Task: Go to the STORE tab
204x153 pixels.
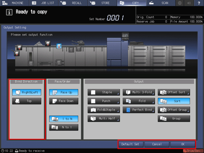Action: coord(102,3)
